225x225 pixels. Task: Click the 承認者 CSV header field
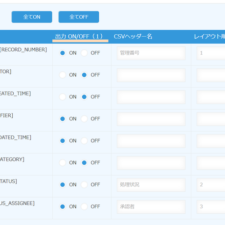(151, 207)
